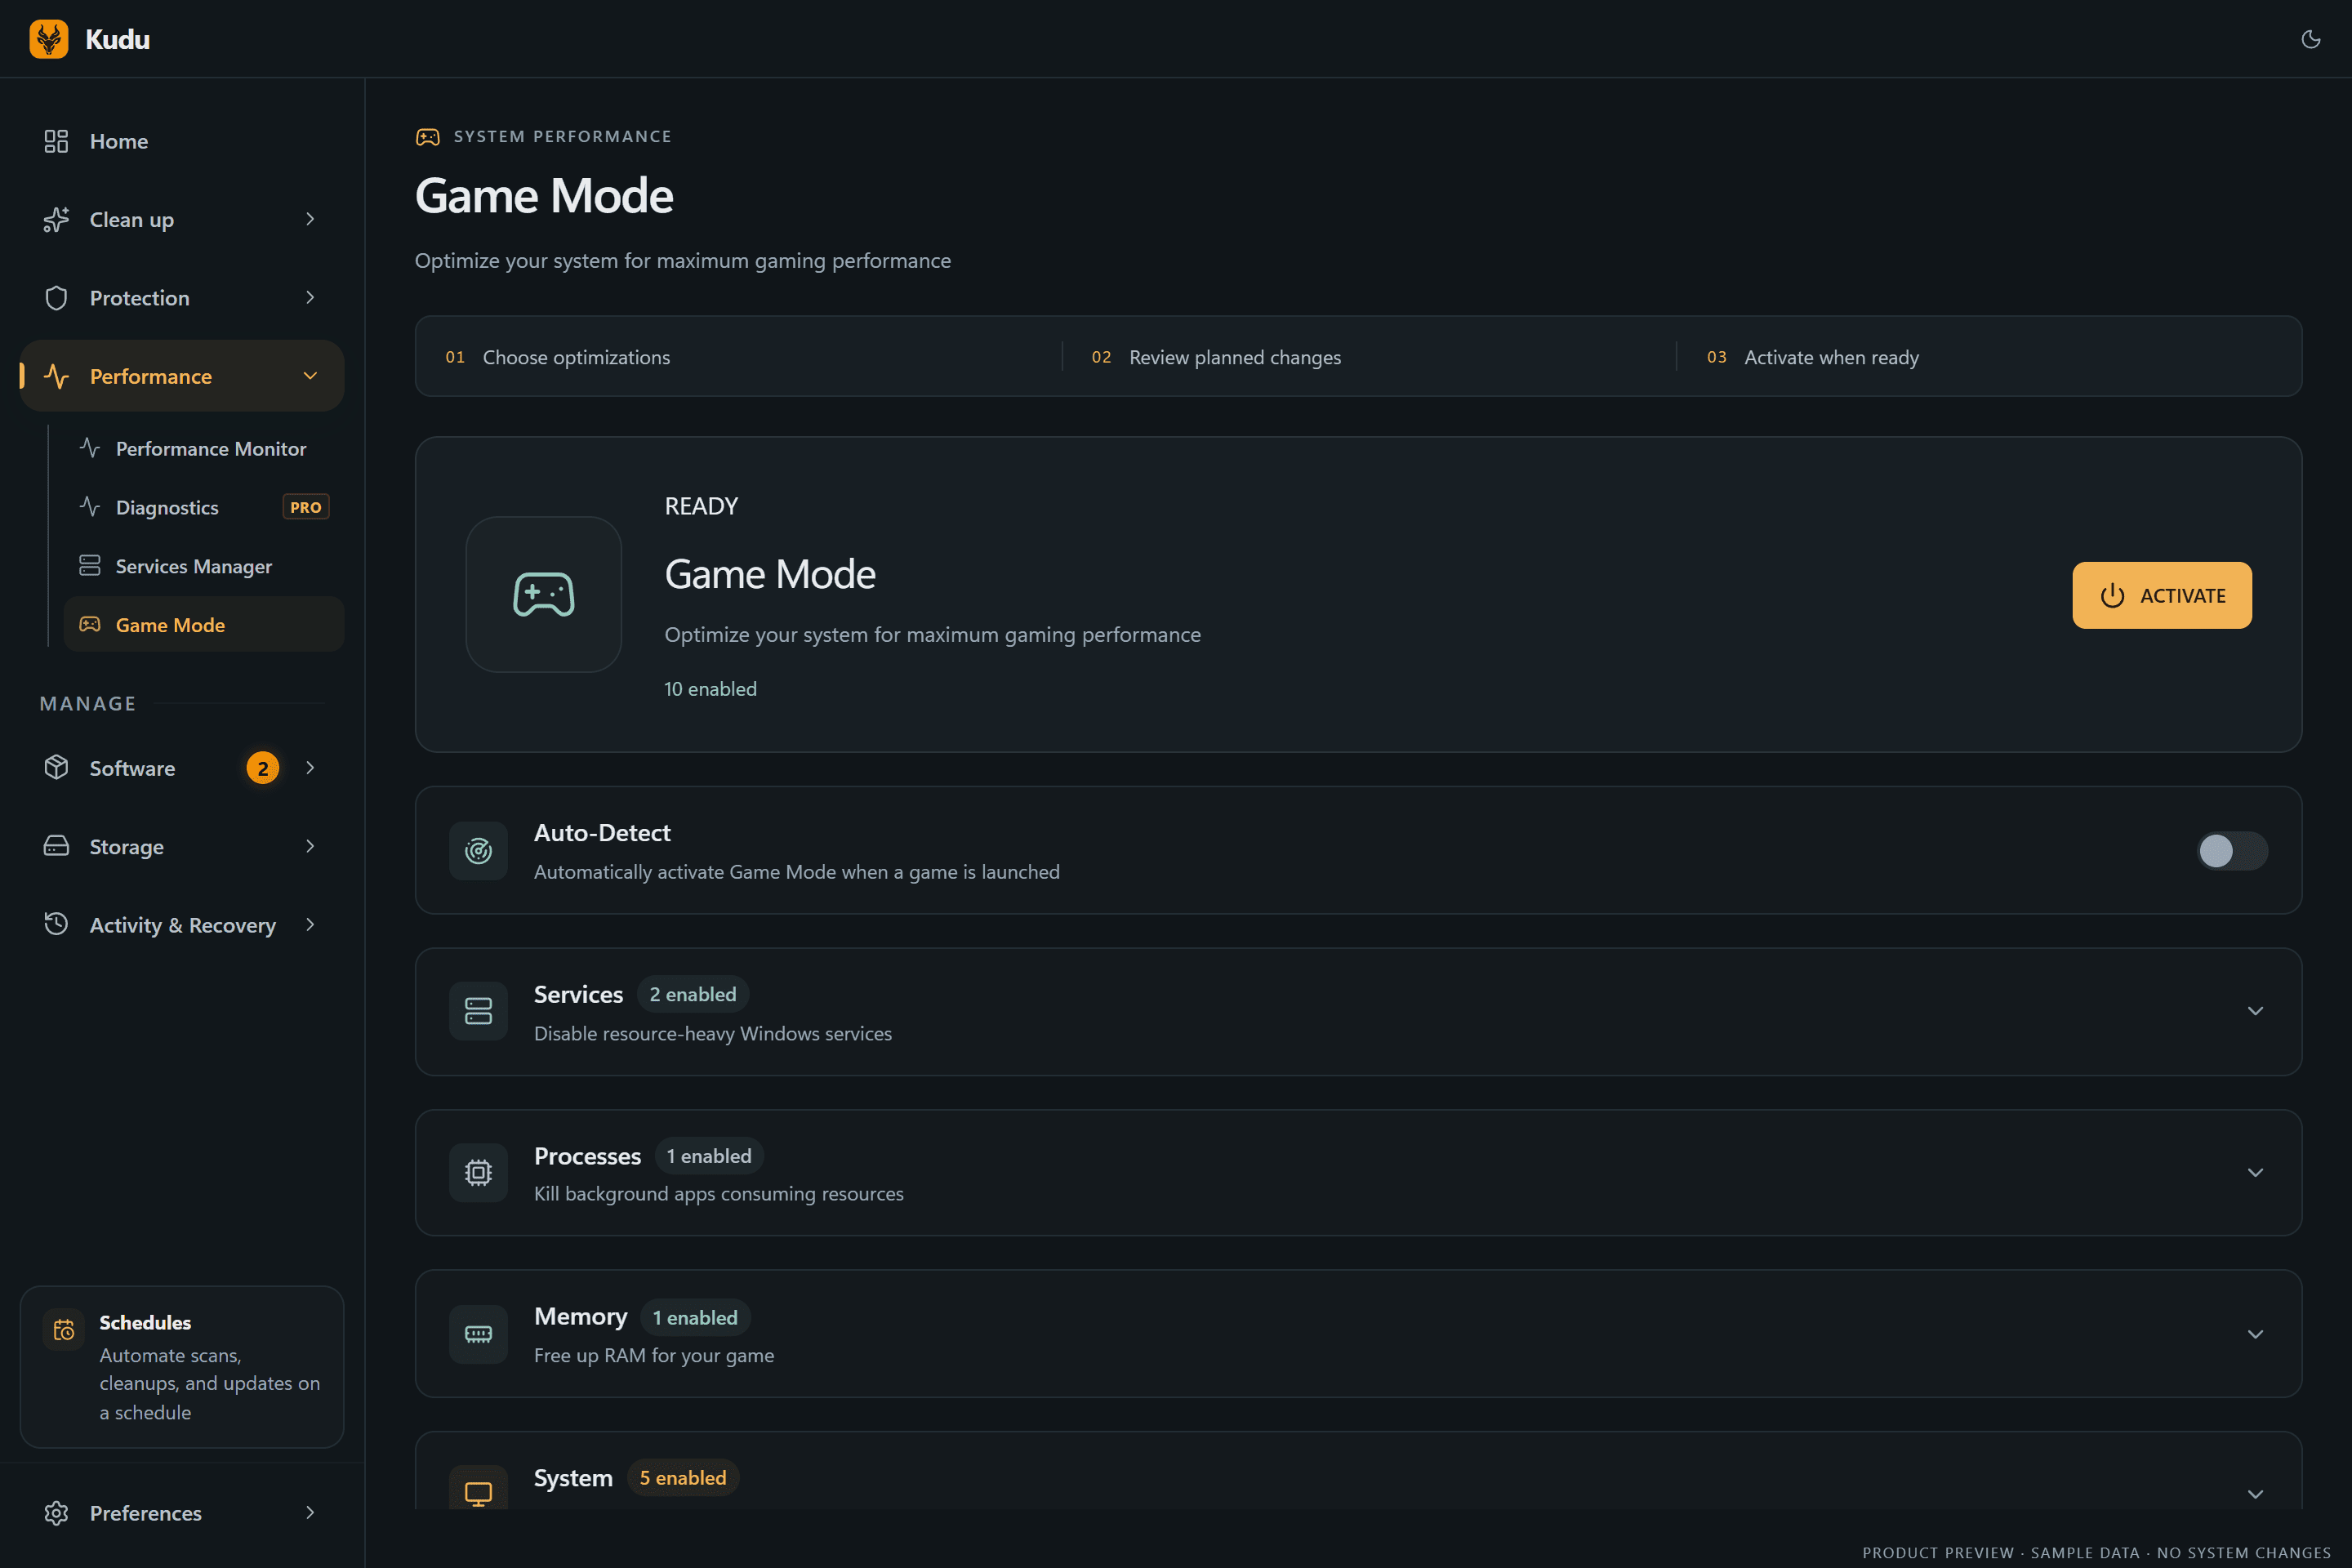
Task: Enable the Auto-Detect toggle
Action: pos(2232,851)
